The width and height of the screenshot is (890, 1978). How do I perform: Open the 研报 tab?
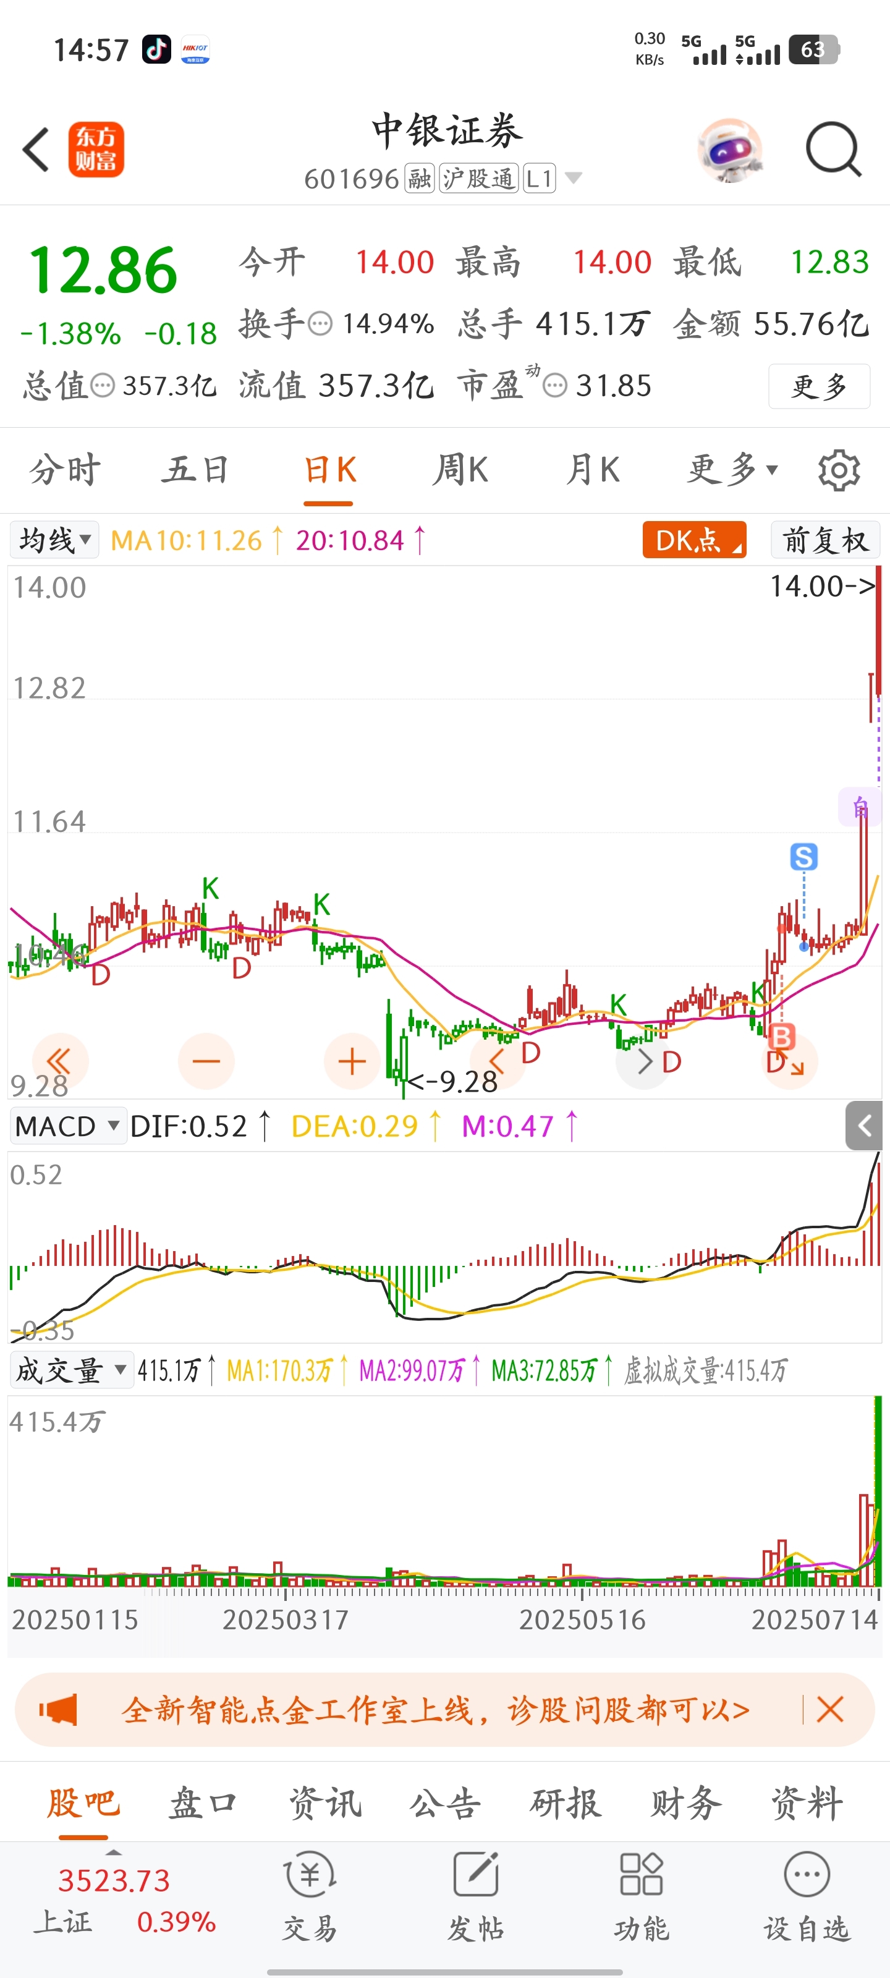(566, 1802)
